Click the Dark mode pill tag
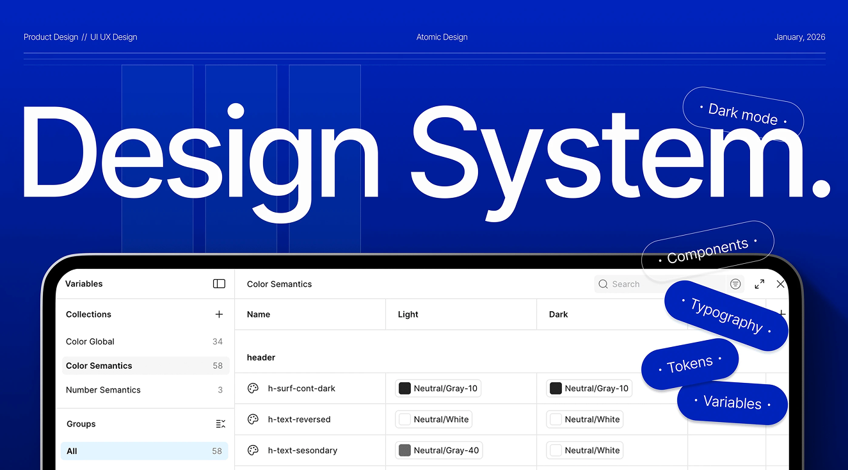848x470 pixels. (x=742, y=114)
